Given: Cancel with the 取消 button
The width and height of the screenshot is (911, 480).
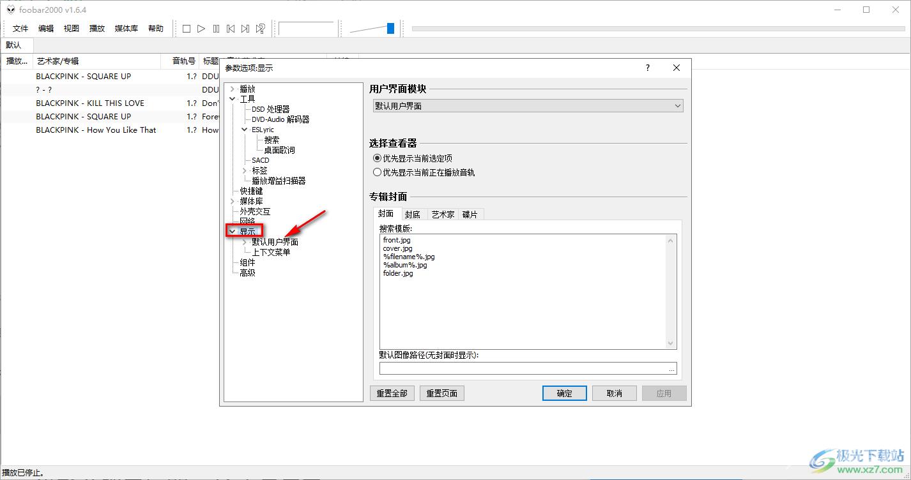Looking at the screenshot, I should coord(615,393).
